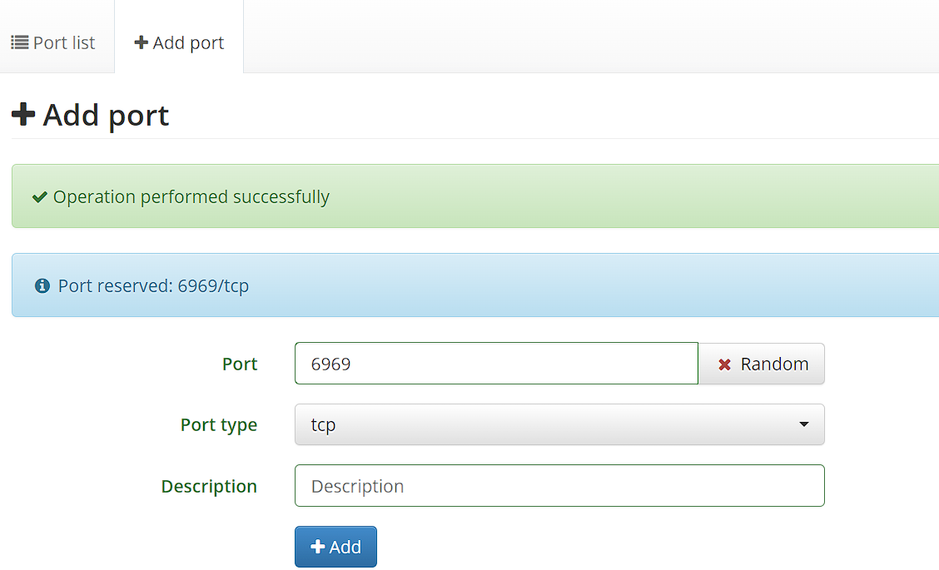This screenshot has height=570, width=939.
Task: Switch to the Port list tab
Action: click(55, 42)
